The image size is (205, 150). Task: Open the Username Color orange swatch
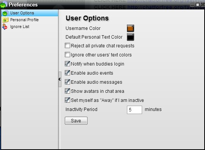coord(130,28)
